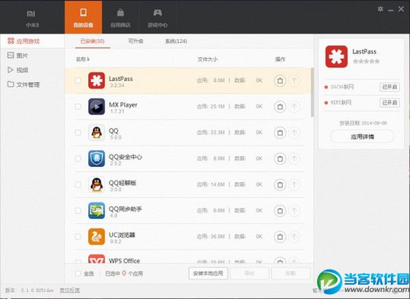Switch to 系统(124) system apps tab
The height and width of the screenshot is (299, 410).
click(x=176, y=41)
